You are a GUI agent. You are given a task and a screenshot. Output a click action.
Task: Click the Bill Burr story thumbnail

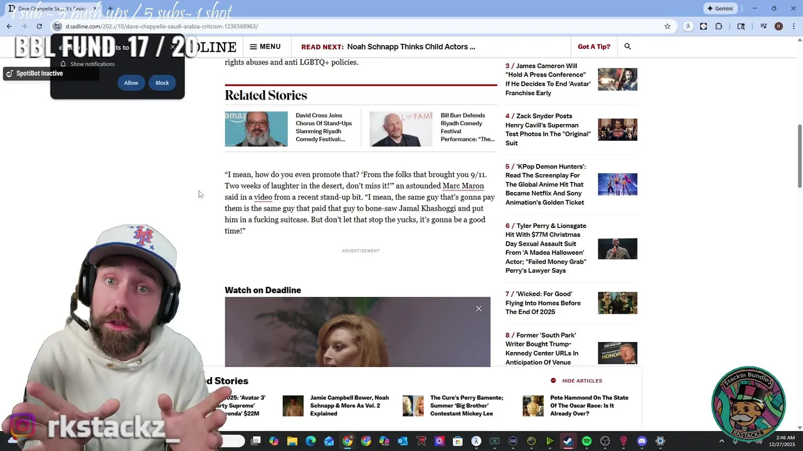tap(401, 129)
